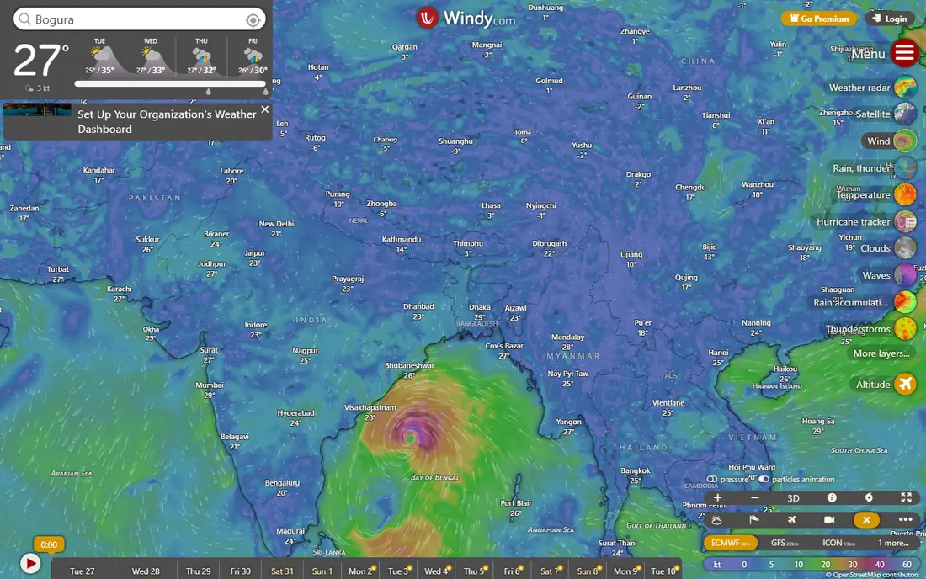Image resolution: width=926 pixels, height=579 pixels.
Task: Click the kt unit to change wind units
Action: tap(717, 565)
